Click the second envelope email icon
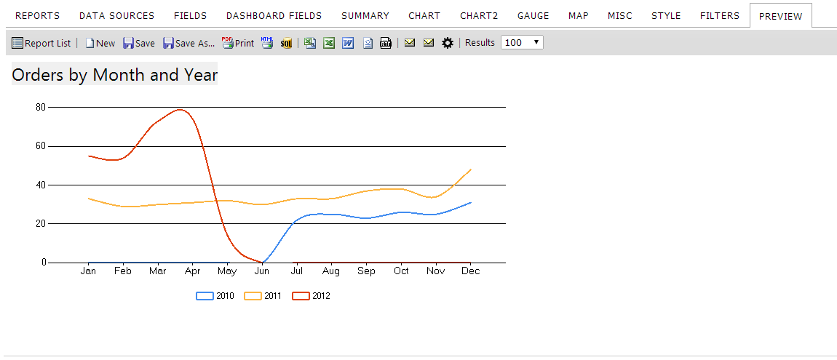 pyautogui.click(x=429, y=43)
